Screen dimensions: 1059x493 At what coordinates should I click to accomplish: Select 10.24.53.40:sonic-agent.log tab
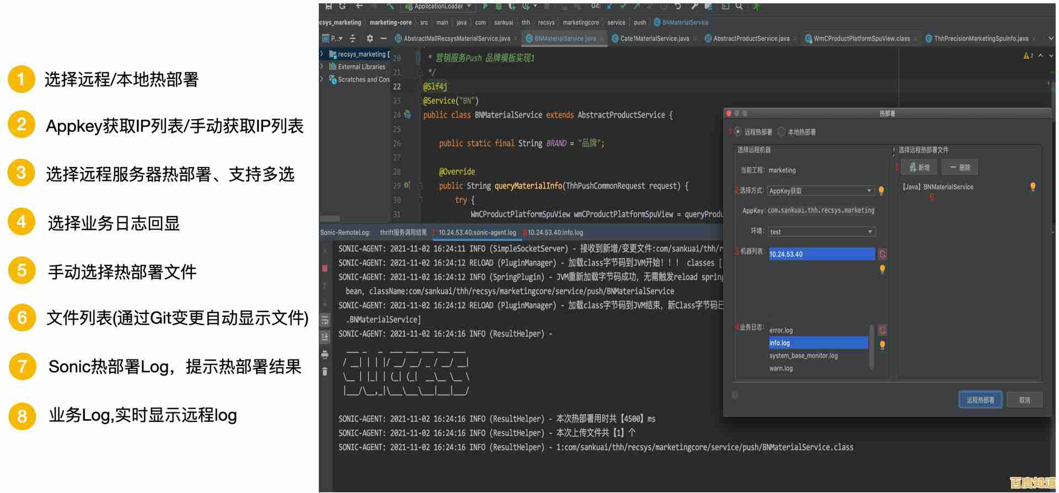(477, 233)
